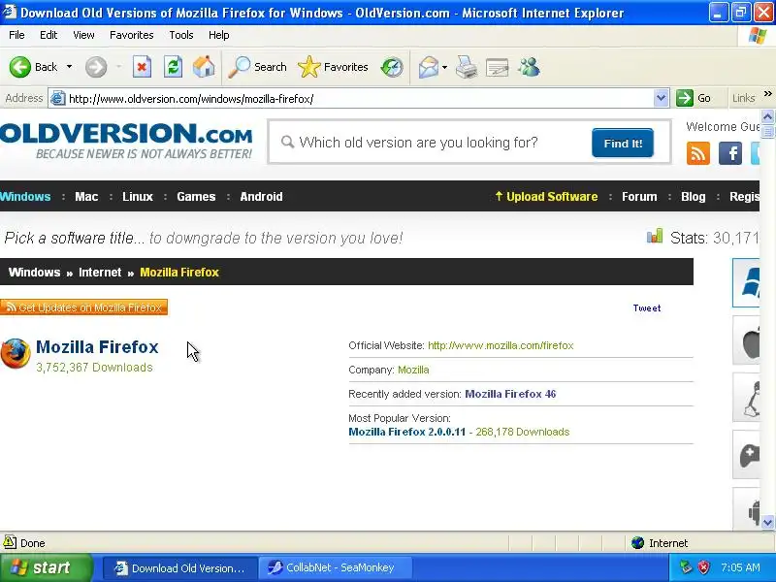Open the Blog link

pyautogui.click(x=693, y=197)
